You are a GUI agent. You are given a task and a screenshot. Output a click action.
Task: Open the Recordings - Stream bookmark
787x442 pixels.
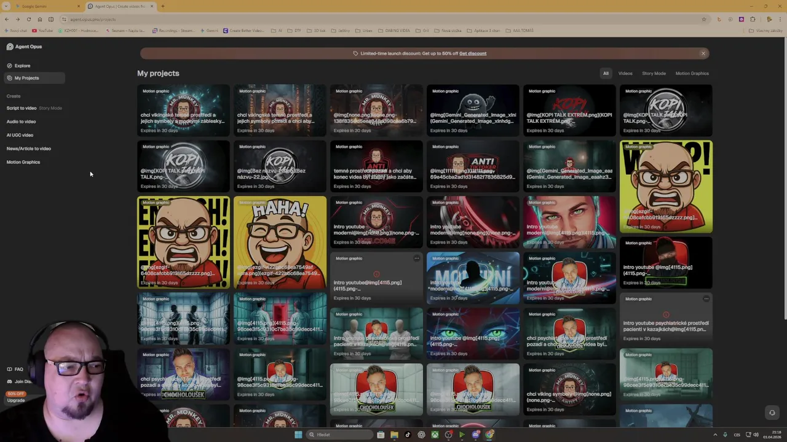pyautogui.click(x=173, y=30)
